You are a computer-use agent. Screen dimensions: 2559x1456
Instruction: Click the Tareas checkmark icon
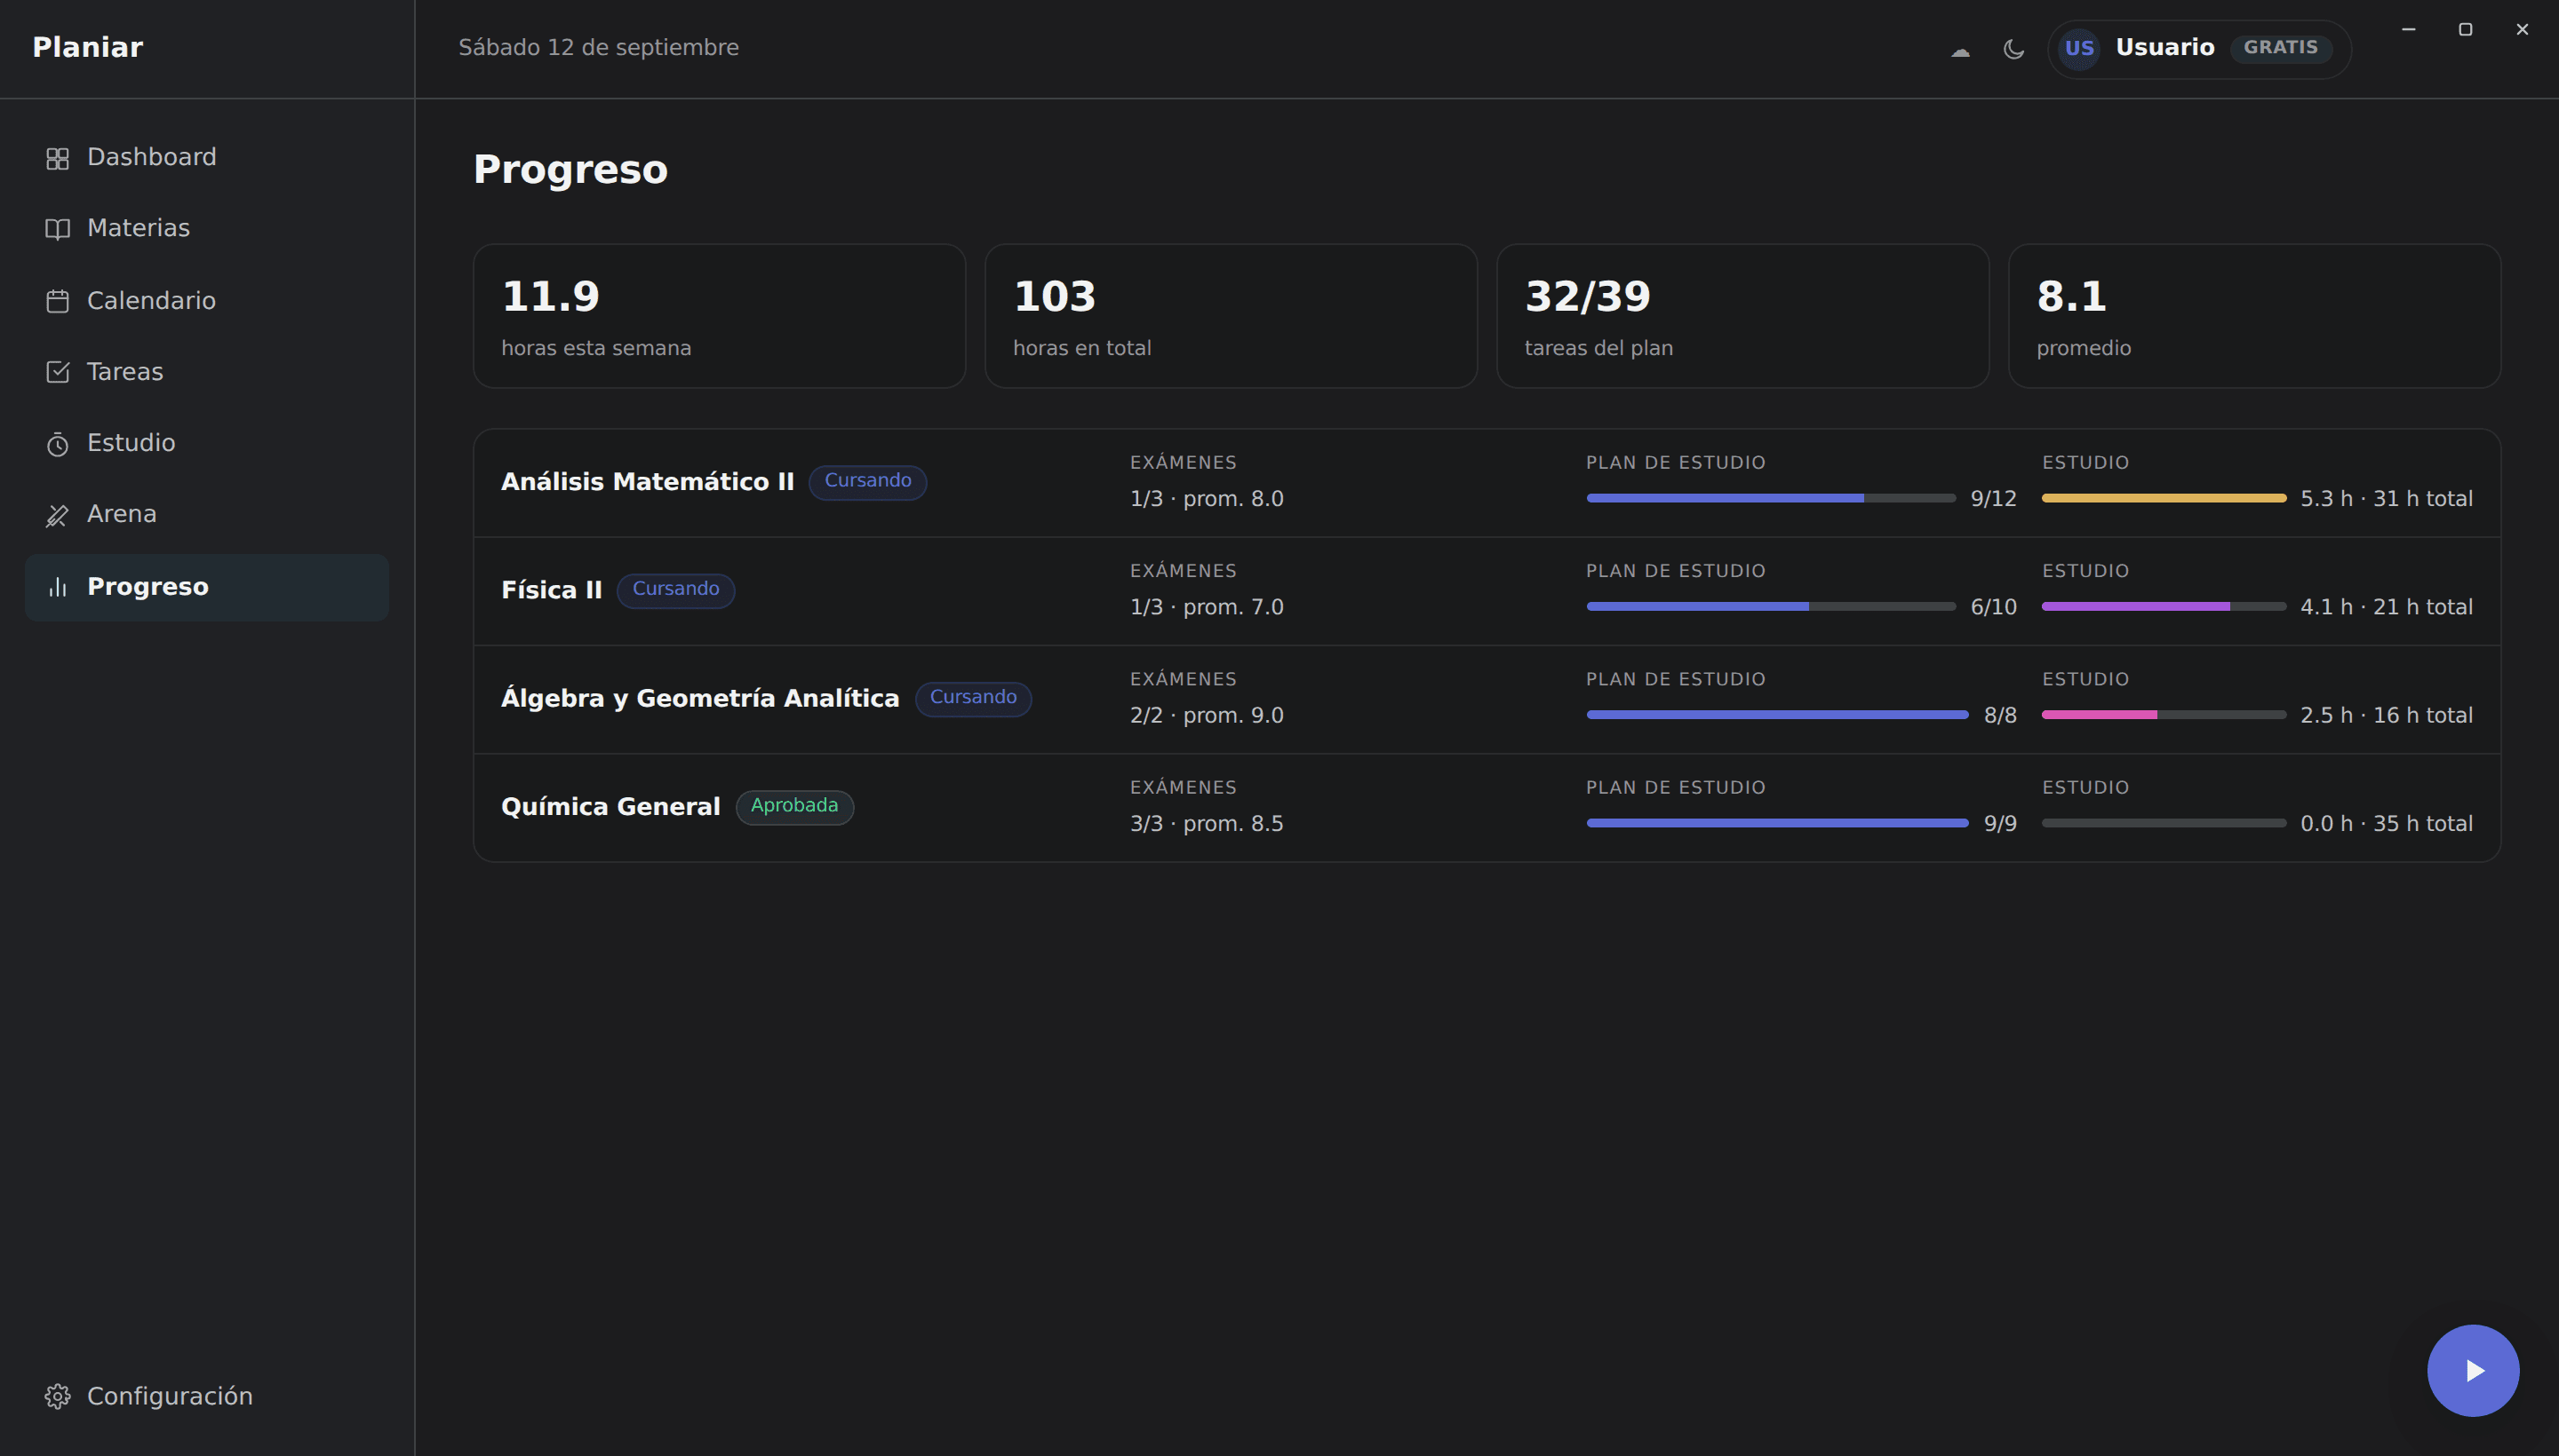(57, 372)
